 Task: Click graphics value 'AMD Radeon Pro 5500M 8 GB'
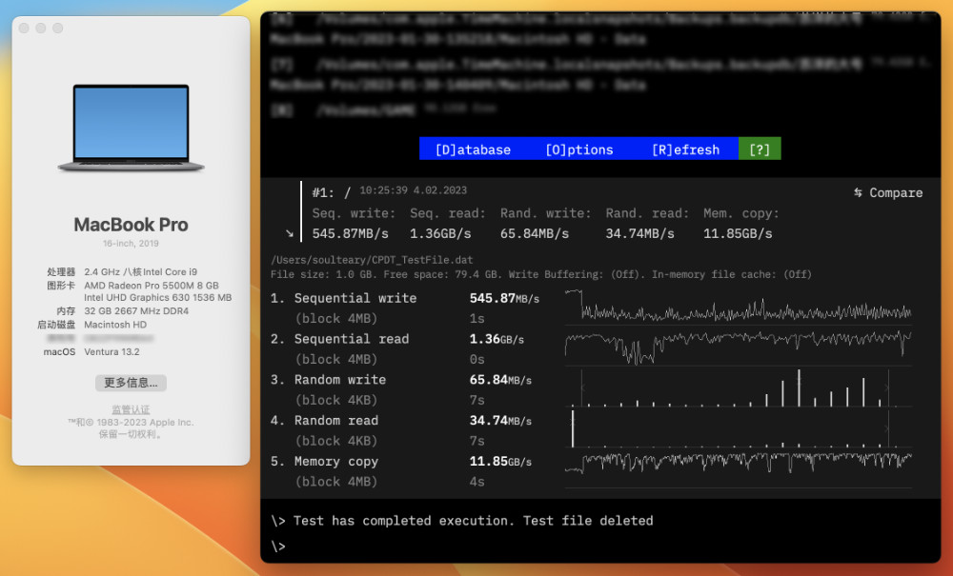(152, 286)
